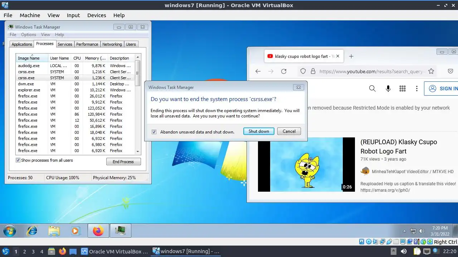458x257 pixels.
Task: Open host Firefox launcher in bottom panel
Action: pos(62,251)
